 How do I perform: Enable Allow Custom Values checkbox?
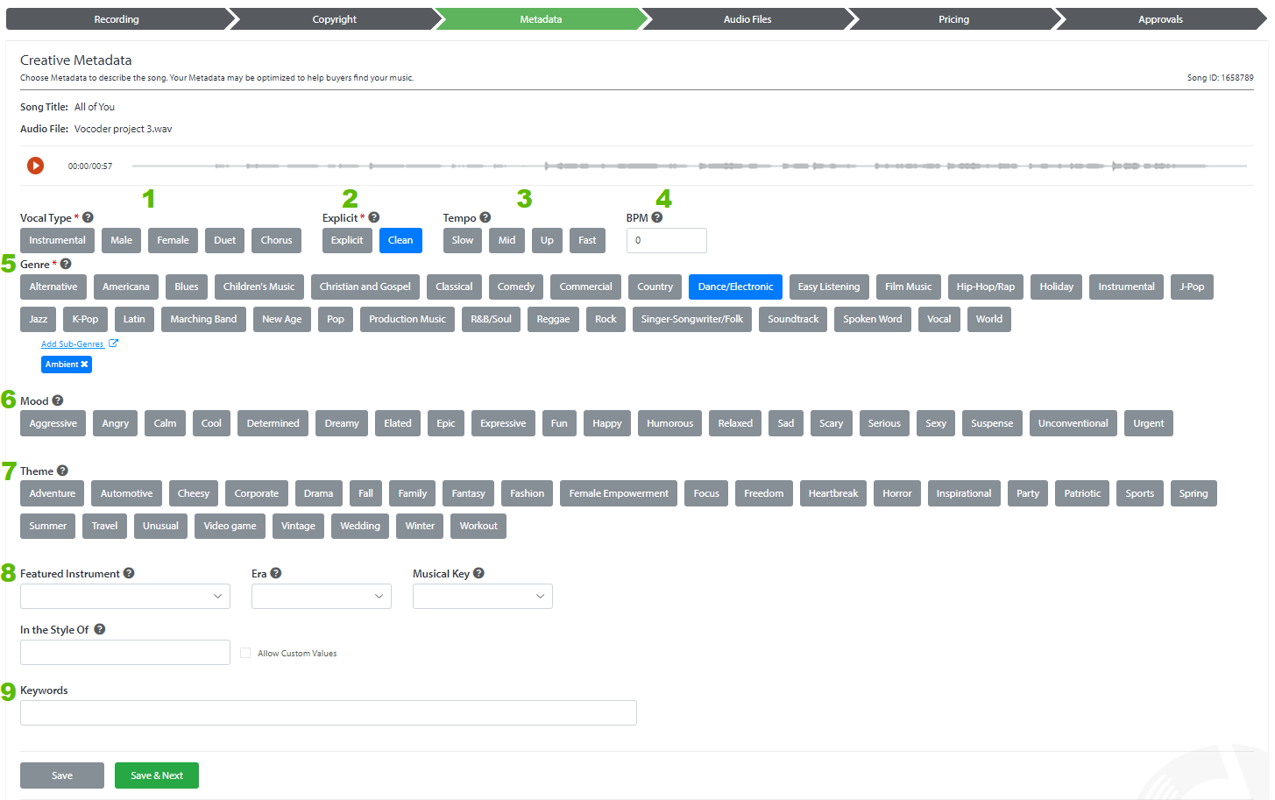coord(245,653)
